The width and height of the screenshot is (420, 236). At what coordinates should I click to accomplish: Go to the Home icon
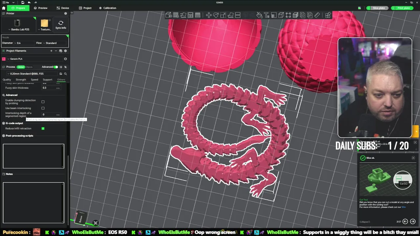tap(4, 8)
